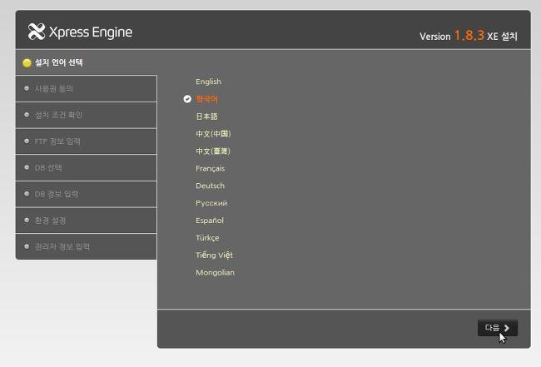
Task: Open the DB 정보 입력 step
Action: point(87,194)
